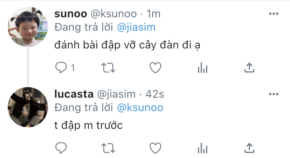Open reply count 1 on sunoo's tweet
The width and height of the screenshot is (290, 158).
pos(73,68)
